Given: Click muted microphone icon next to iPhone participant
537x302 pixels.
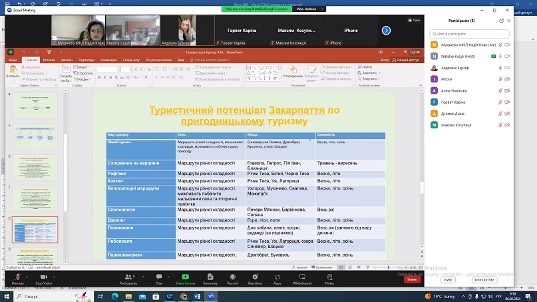Looking at the screenshot, I should point(500,79).
